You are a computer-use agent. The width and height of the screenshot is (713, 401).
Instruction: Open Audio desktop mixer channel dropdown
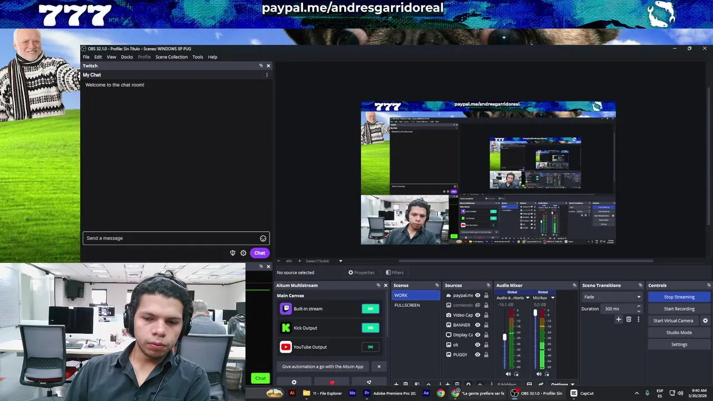tap(528, 298)
